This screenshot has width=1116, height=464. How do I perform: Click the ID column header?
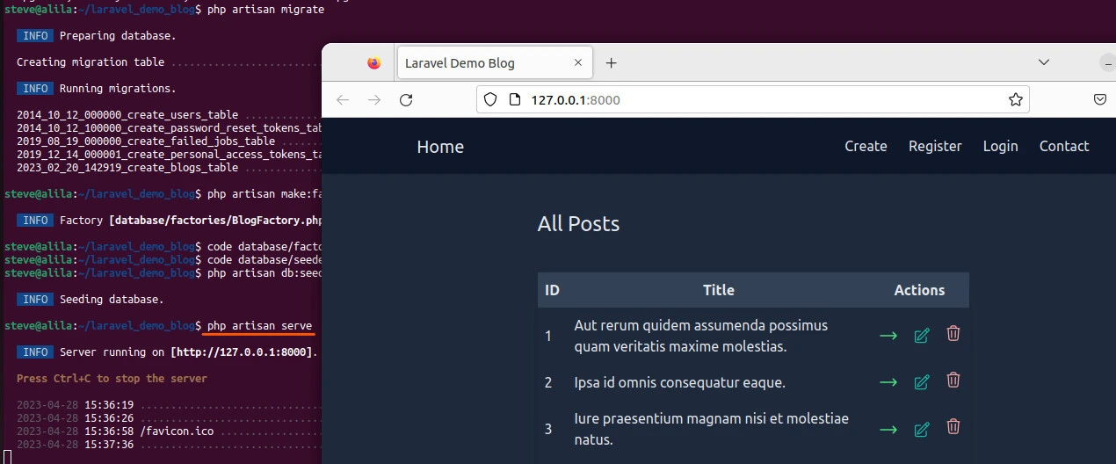click(x=552, y=290)
